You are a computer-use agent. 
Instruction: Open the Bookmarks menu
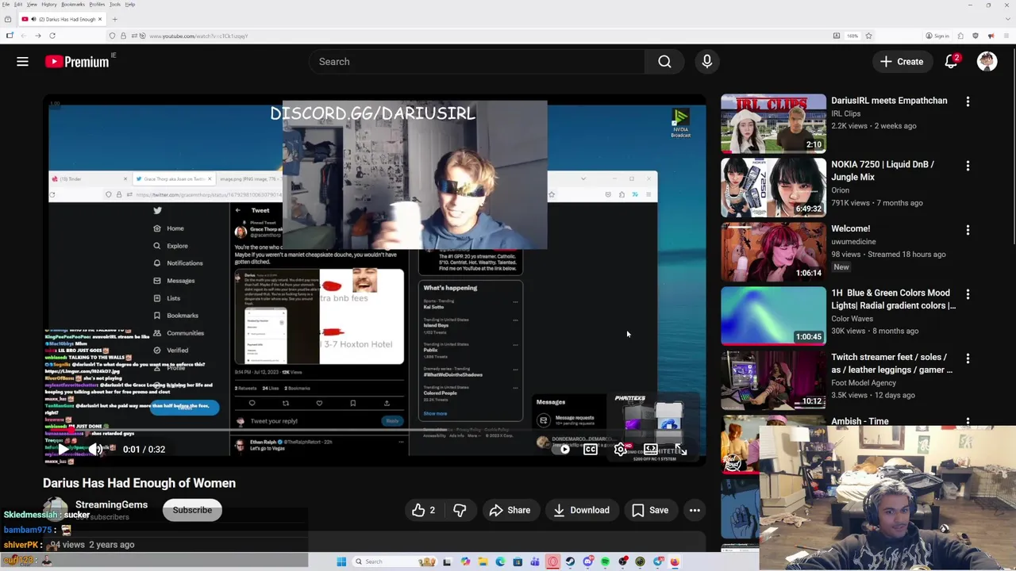click(x=73, y=4)
